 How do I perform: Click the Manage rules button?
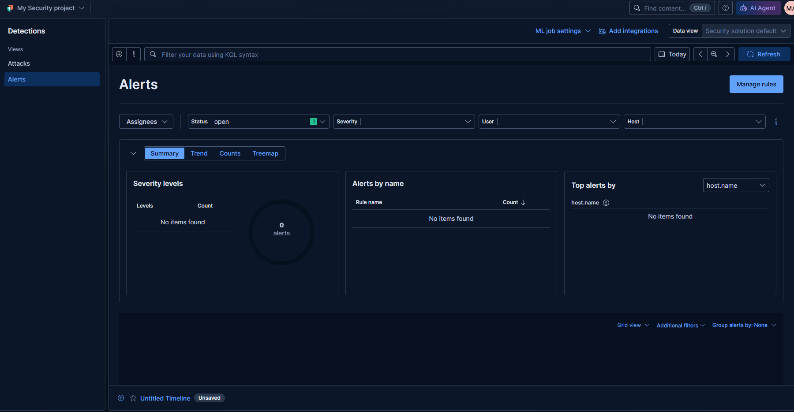pyautogui.click(x=756, y=84)
